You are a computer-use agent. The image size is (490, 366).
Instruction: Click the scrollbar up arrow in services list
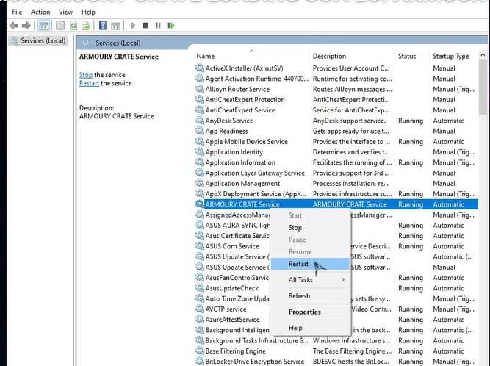pyautogui.click(x=483, y=55)
